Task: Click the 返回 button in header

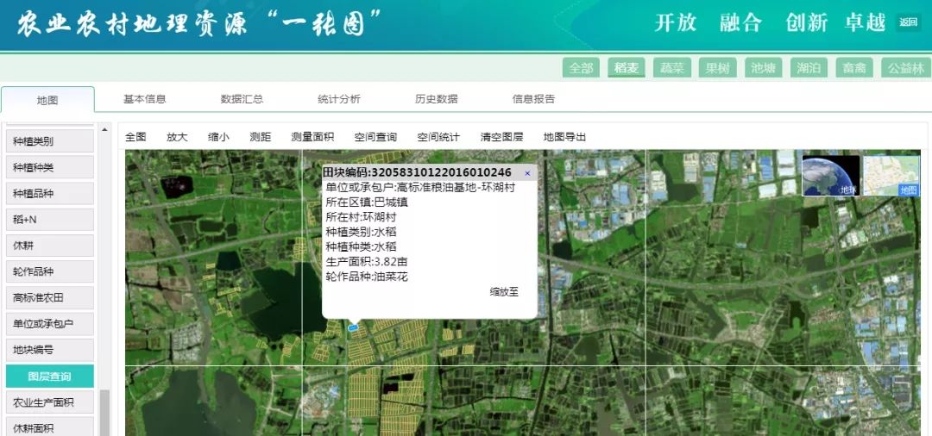Action: (x=908, y=22)
